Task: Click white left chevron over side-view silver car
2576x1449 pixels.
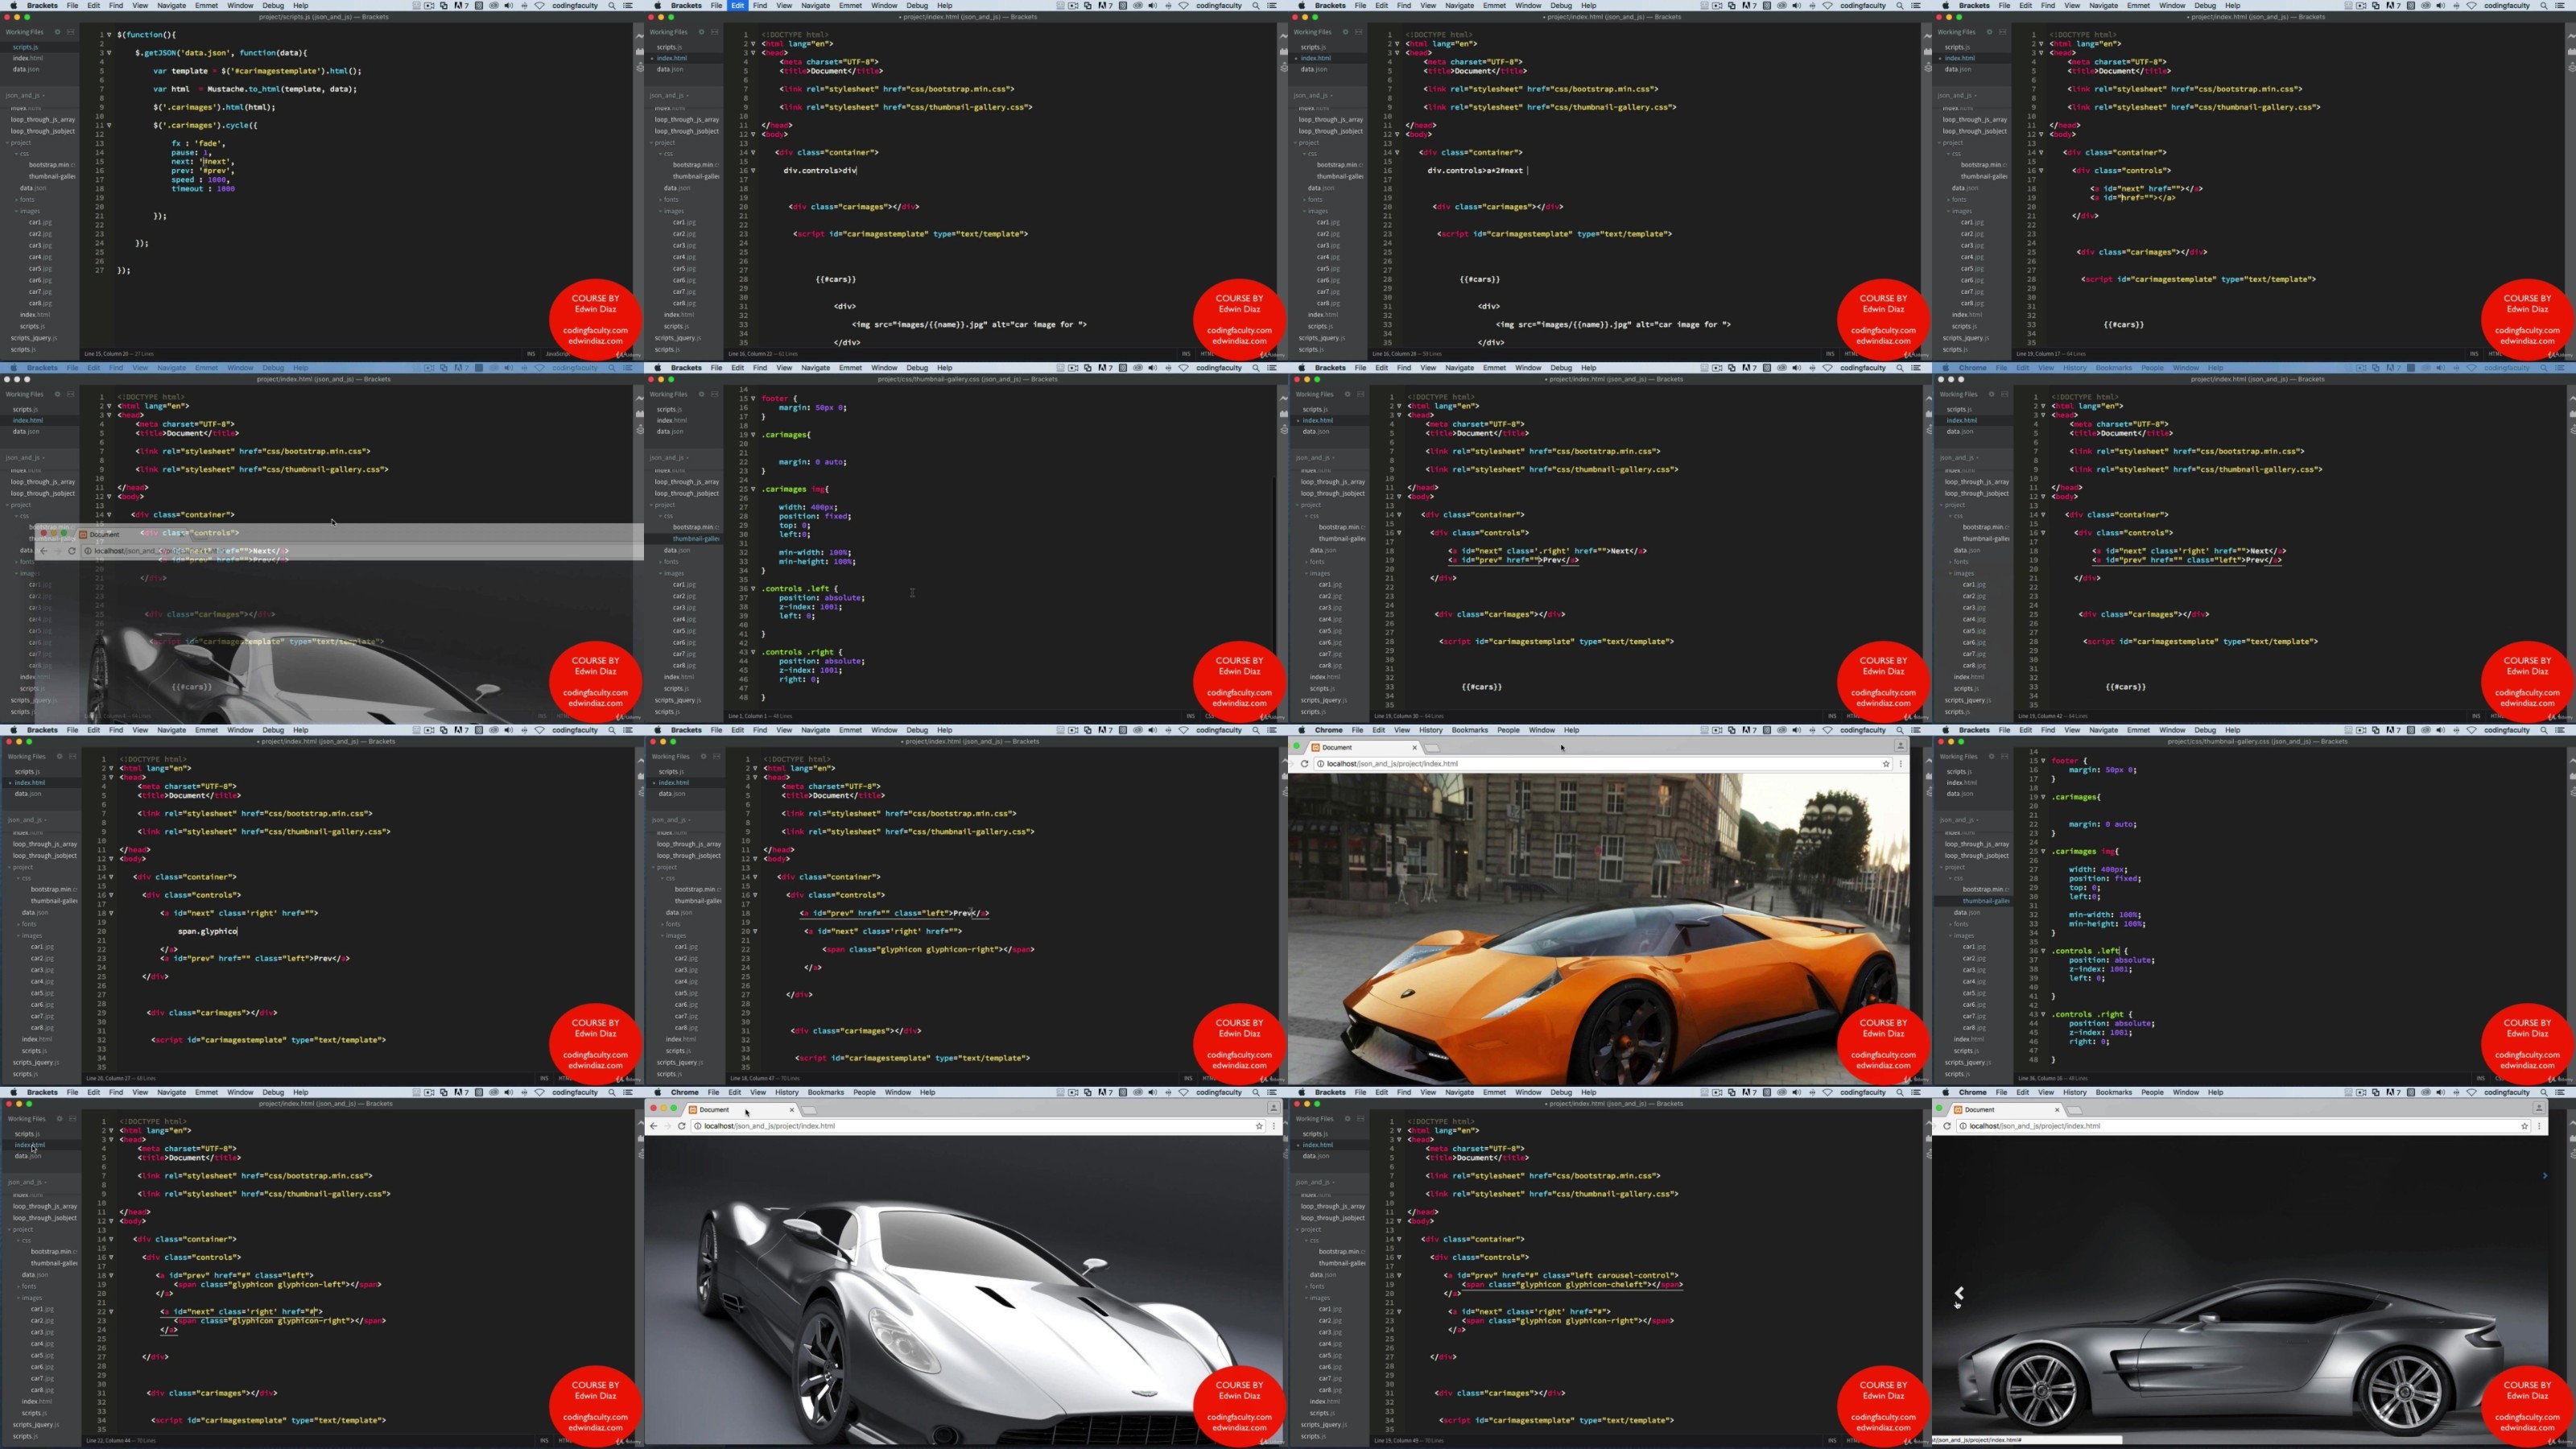Action: point(1959,1293)
